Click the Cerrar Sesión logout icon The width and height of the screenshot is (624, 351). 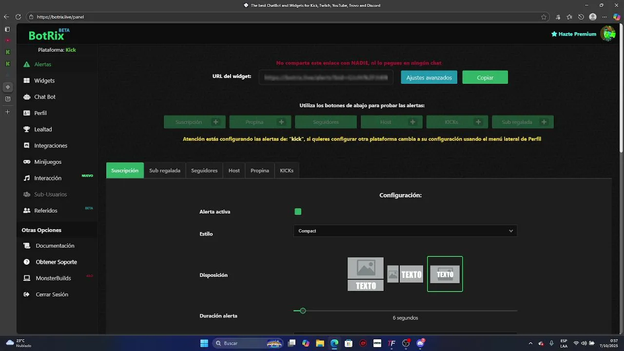click(x=27, y=294)
